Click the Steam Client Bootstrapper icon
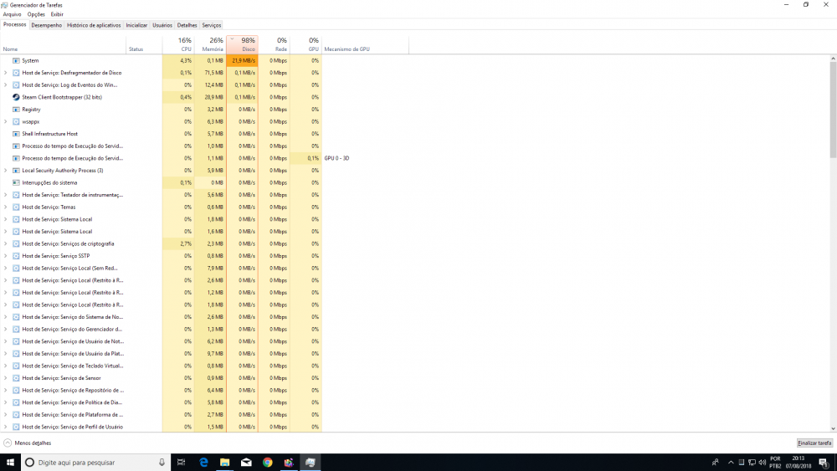837x471 pixels. coord(16,97)
